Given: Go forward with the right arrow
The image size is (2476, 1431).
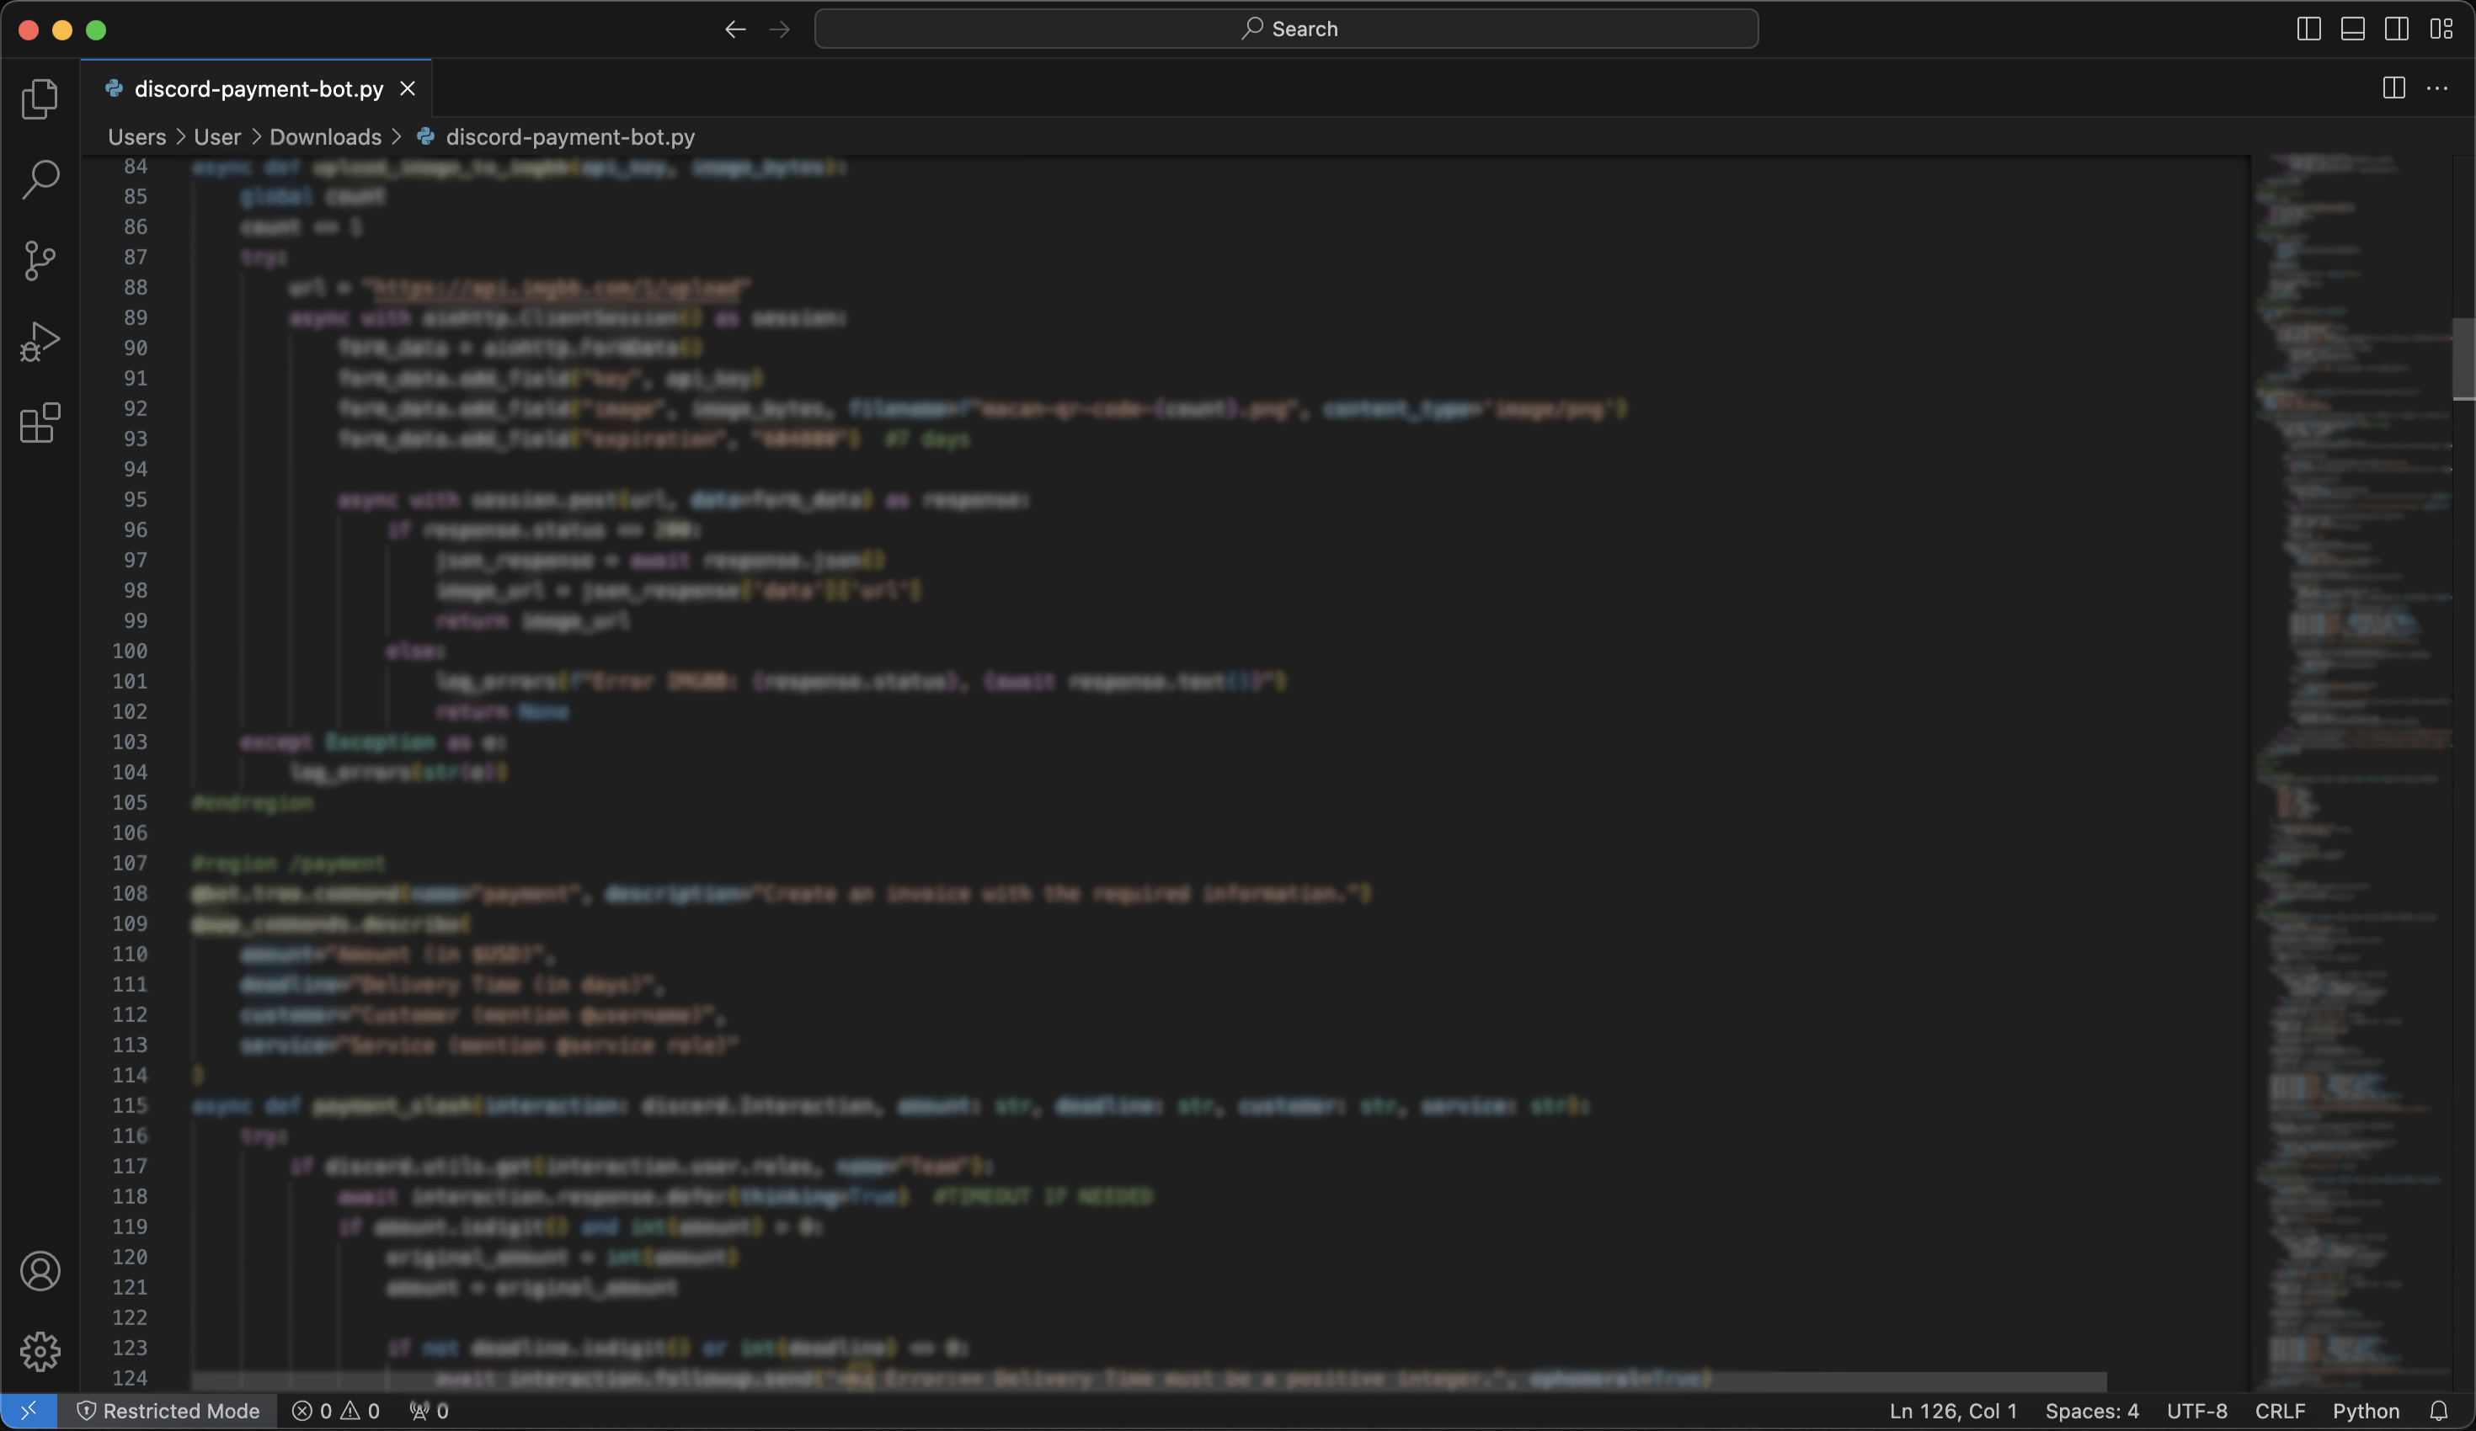Looking at the screenshot, I should click(779, 29).
